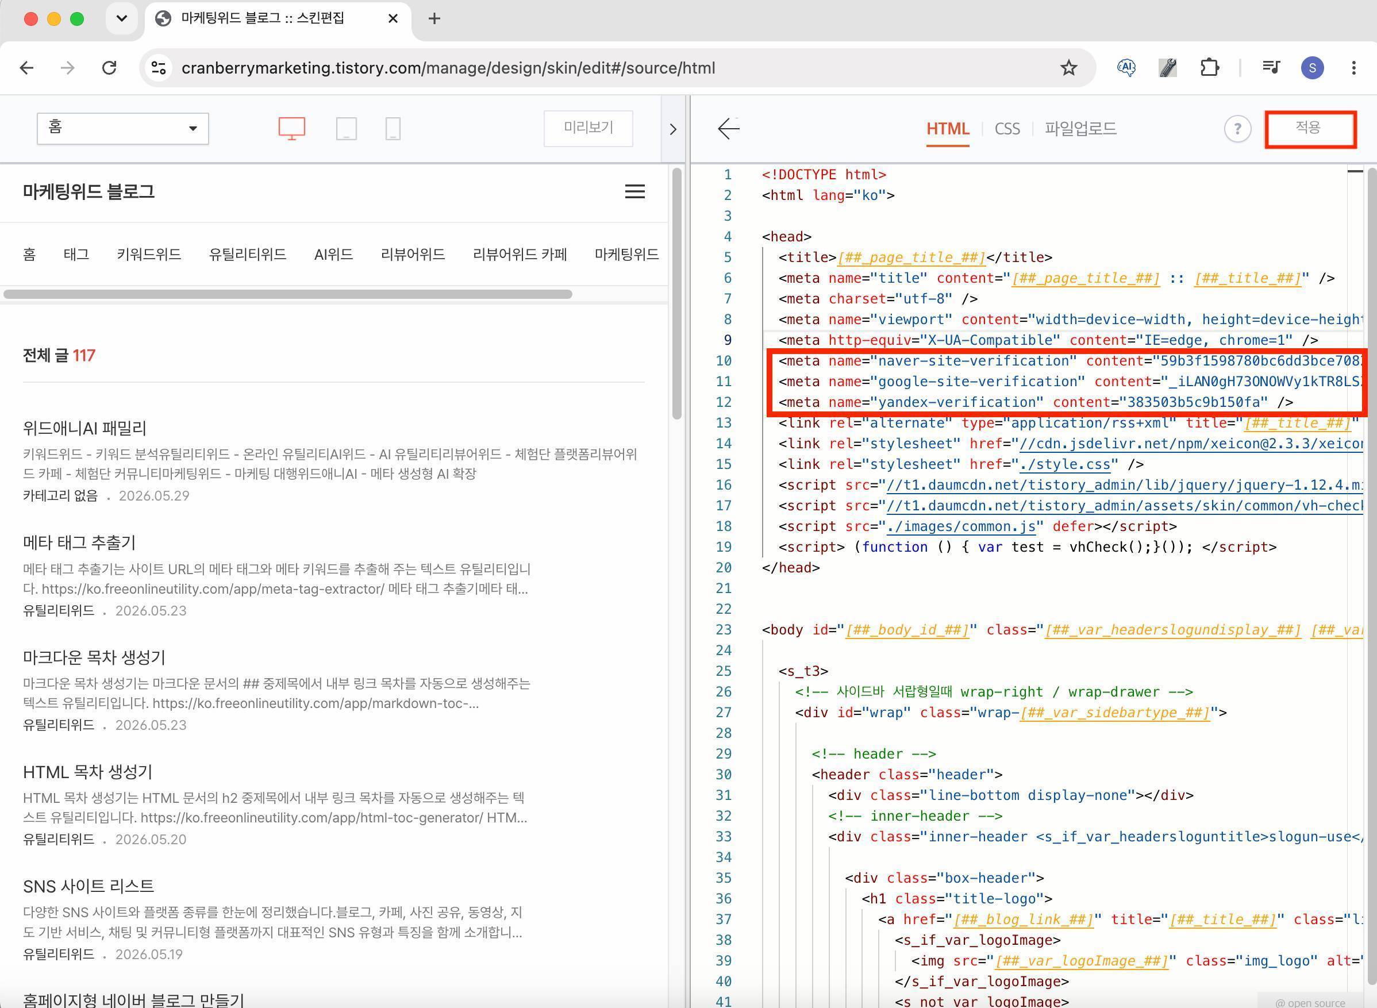Reload the page with the refresh icon
1377x1008 pixels.
click(109, 68)
